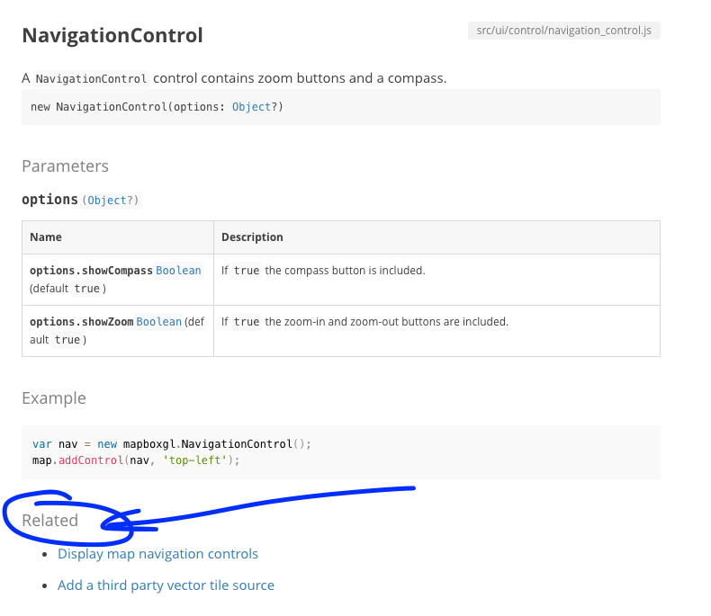The width and height of the screenshot is (711, 616).
Task: Click the bold options parameter label
Action: pos(49,200)
